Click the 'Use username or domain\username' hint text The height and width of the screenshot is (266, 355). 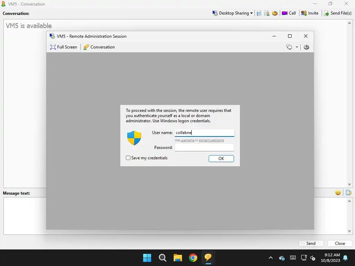point(199,140)
